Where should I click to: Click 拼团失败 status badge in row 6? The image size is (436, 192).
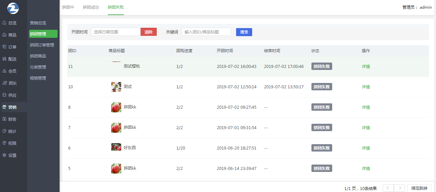(x=322, y=148)
